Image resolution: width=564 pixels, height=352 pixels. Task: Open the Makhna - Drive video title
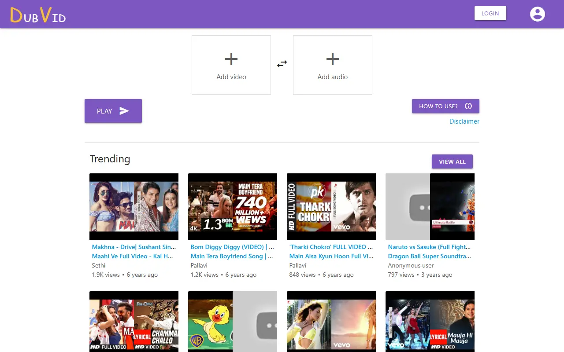click(134, 247)
